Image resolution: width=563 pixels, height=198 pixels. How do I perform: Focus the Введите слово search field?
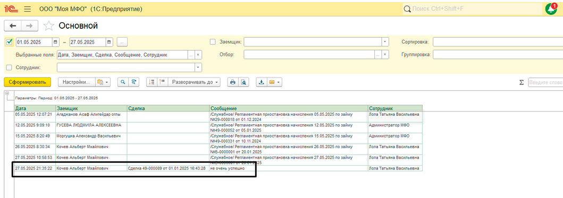(545, 82)
